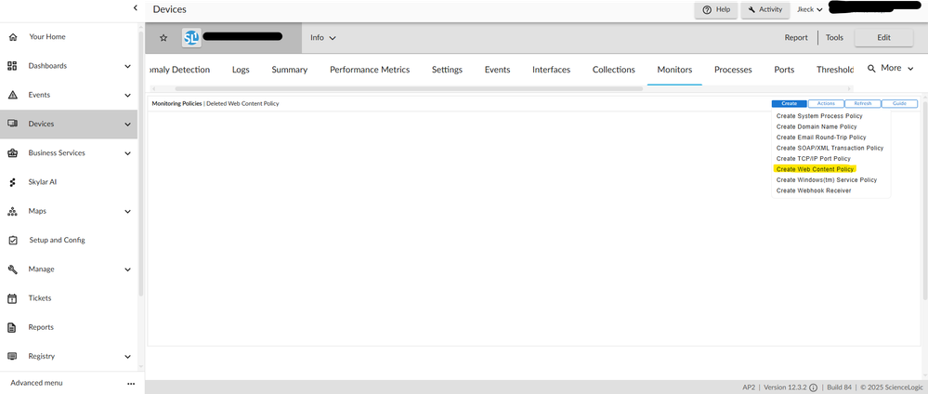Click the Reports document icon
This screenshot has width=928, height=394.
click(11, 327)
